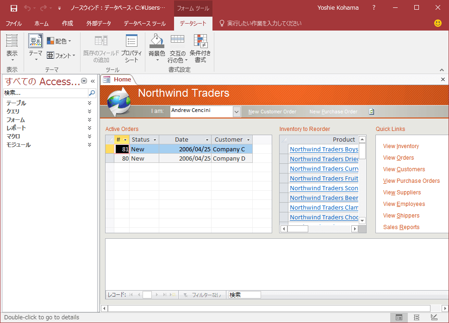The width and height of the screenshot is (449, 323).
Task: Click the first record navigation arrow
Action: [x=131, y=295]
